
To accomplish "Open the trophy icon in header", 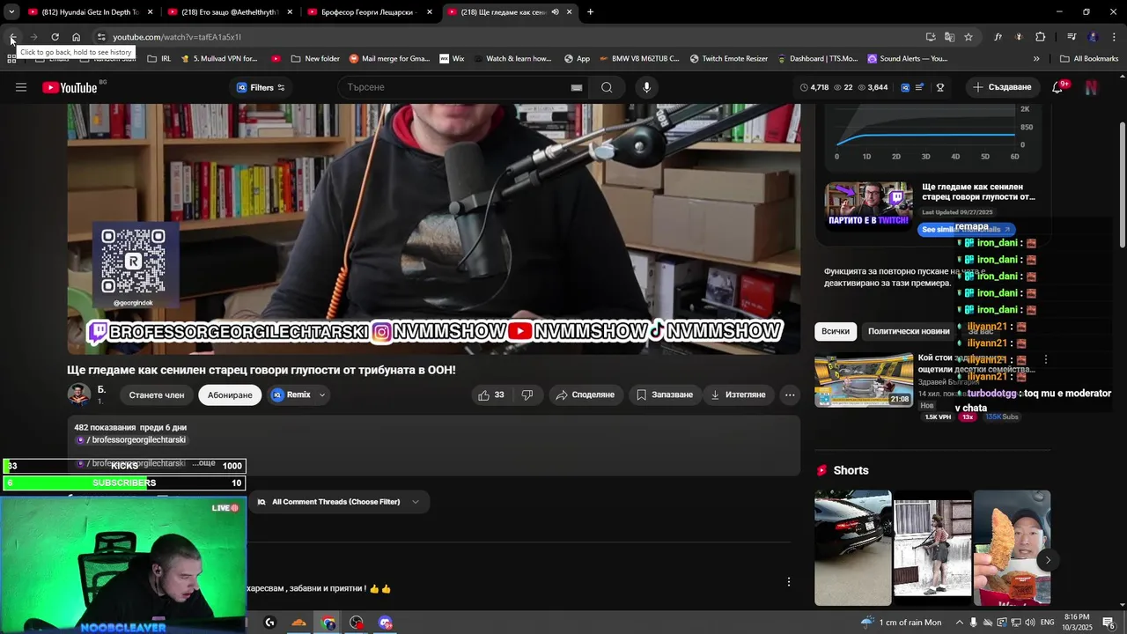I will point(940,87).
